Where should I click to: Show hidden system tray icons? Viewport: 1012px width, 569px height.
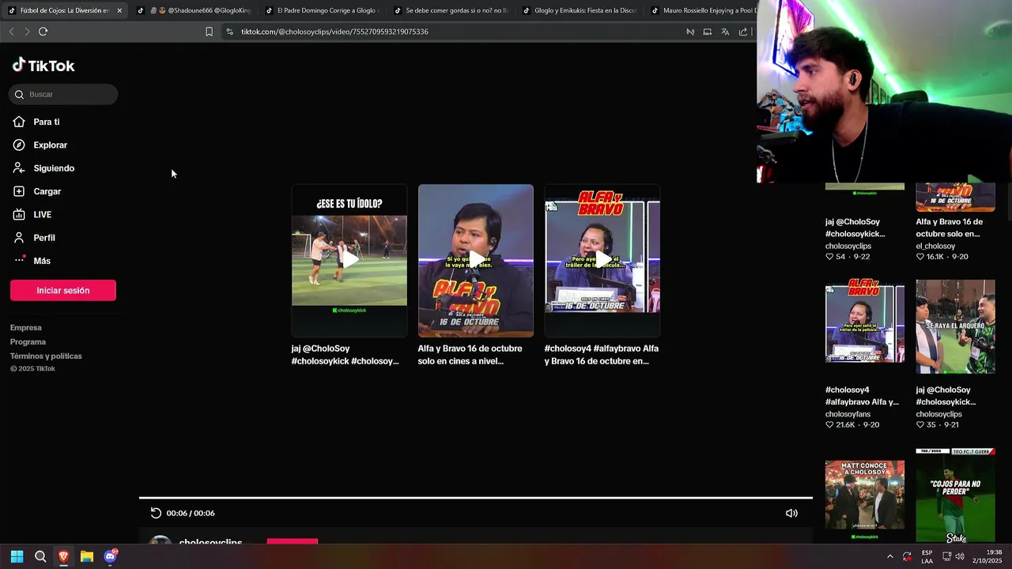(889, 556)
